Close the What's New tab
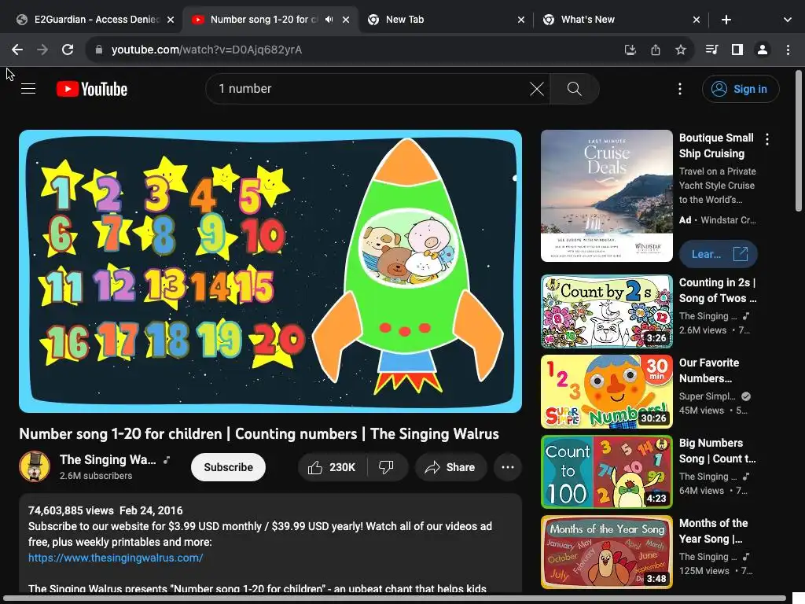 click(x=697, y=20)
